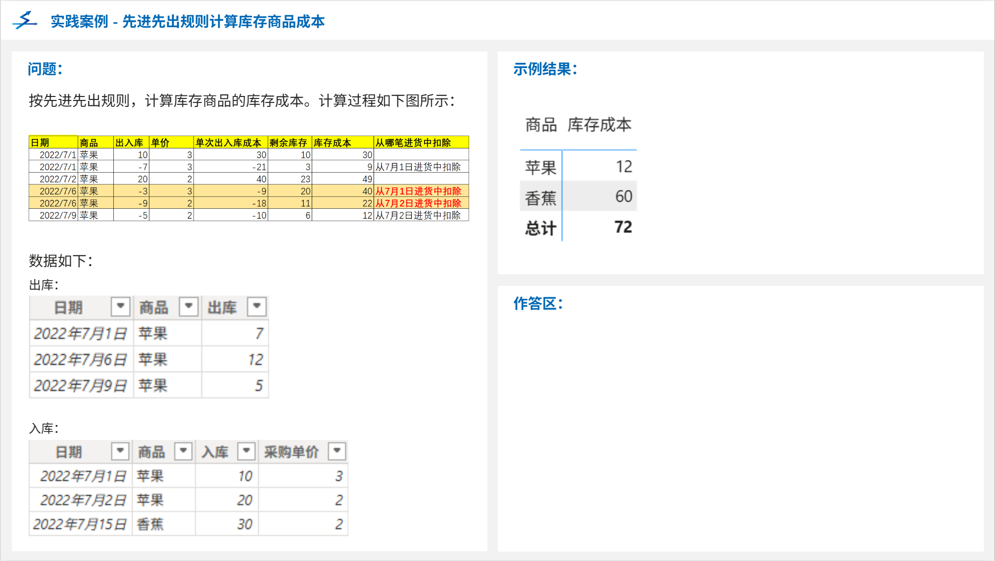Select 香蕉 row in result matrix
This screenshot has height=561, width=995.
pos(540,197)
